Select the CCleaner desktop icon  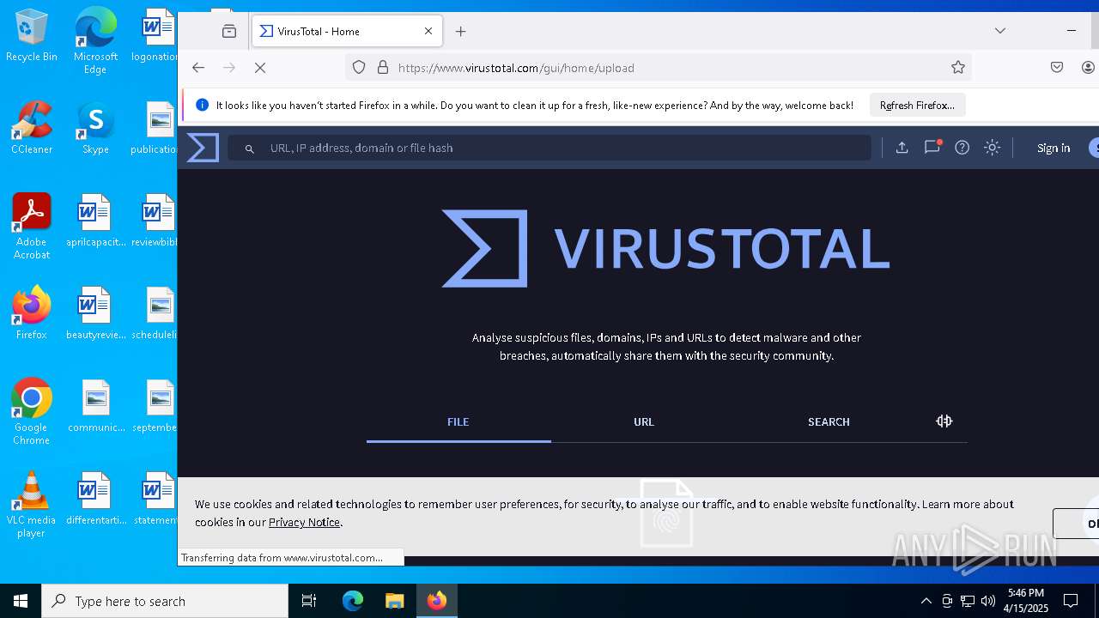pos(32,128)
